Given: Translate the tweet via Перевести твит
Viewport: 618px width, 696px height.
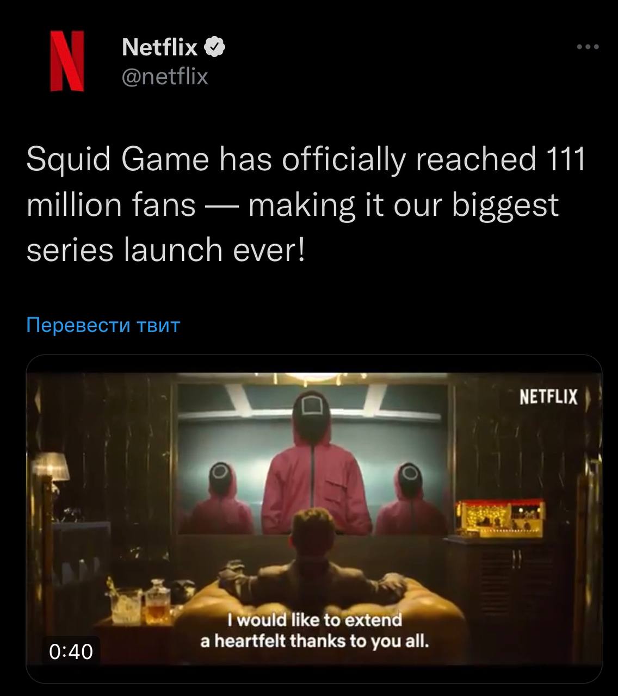Looking at the screenshot, I should 103,325.
